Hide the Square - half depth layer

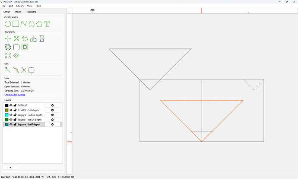[11, 124]
